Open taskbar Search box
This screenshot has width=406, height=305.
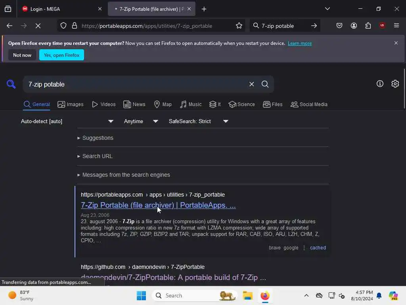point(195,295)
